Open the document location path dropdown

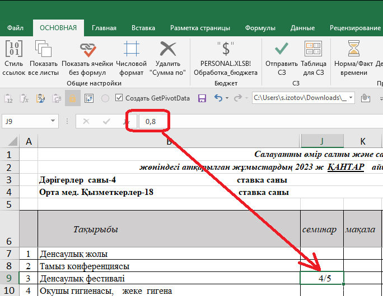tap(351, 98)
